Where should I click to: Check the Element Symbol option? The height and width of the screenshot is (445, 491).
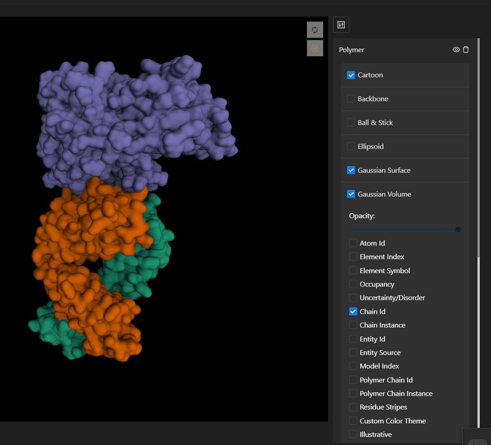(353, 270)
